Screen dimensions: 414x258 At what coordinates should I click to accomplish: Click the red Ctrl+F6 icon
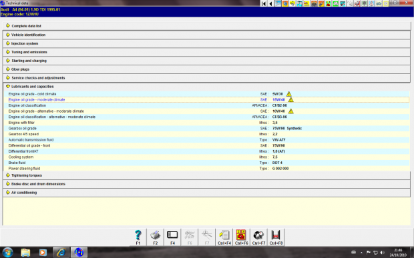241,237
